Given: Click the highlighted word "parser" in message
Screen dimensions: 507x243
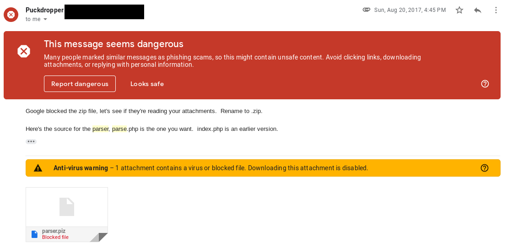Looking at the screenshot, I should (100, 129).
